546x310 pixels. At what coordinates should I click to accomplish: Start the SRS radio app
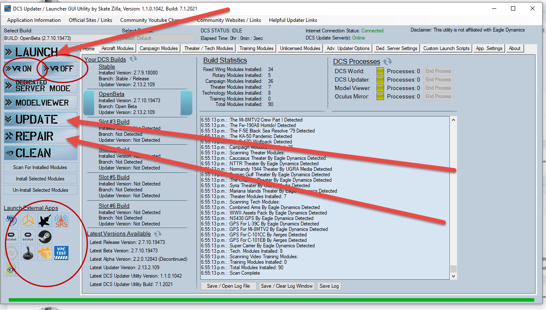61,220
